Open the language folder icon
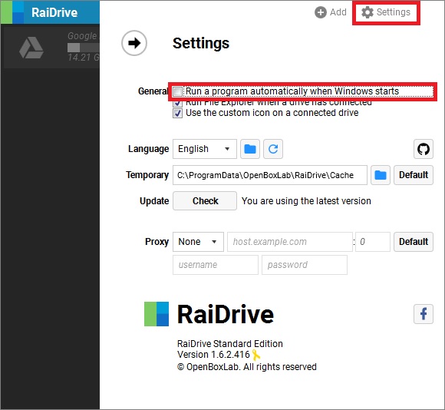Image resolution: width=445 pixels, height=410 pixels. coord(250,149)
